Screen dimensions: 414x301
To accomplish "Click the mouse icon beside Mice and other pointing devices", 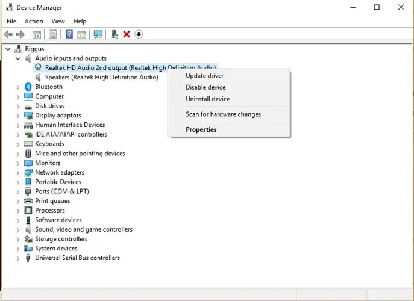I will [28, 154].
